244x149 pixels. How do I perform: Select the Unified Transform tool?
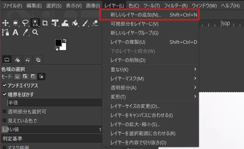(x=55, y=23)
